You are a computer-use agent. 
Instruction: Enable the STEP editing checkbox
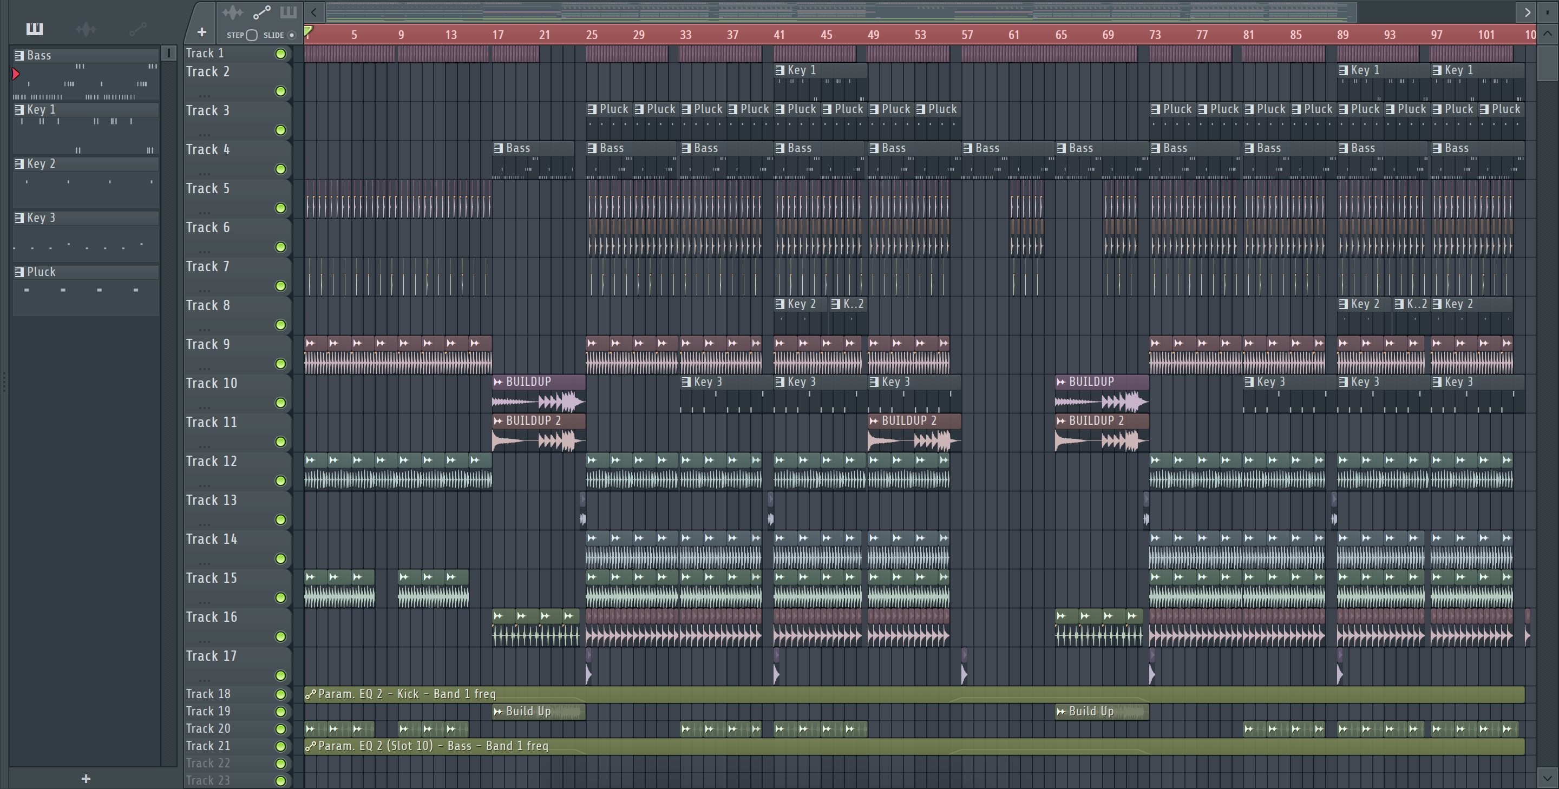252,35
